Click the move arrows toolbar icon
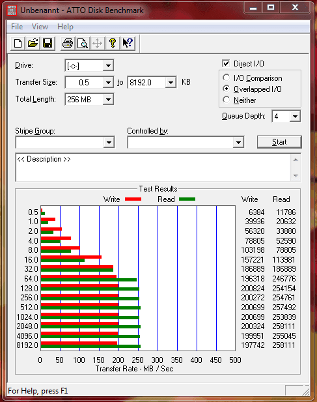 coord(97,43)
